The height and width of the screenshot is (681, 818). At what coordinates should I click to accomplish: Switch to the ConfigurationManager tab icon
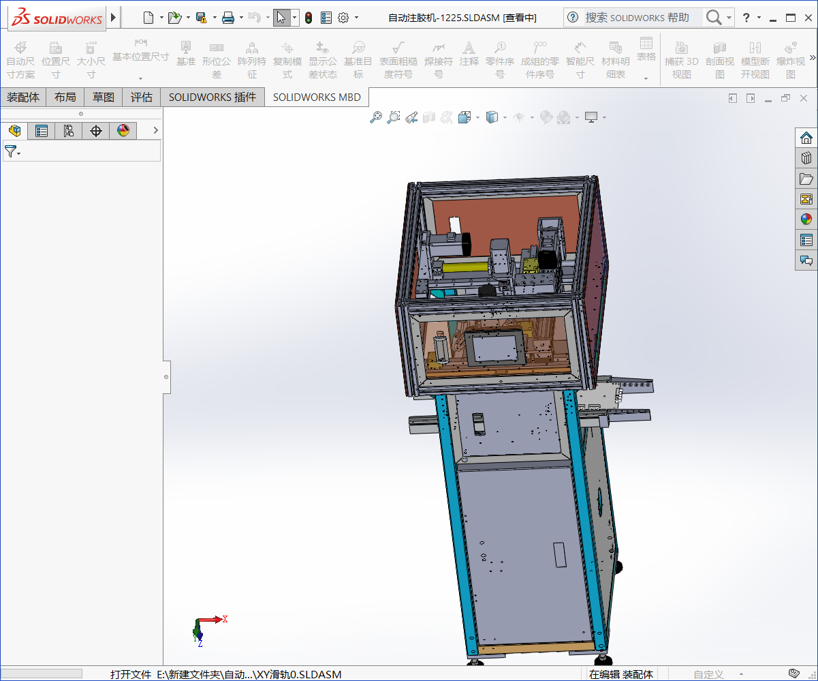click(69, 131)
